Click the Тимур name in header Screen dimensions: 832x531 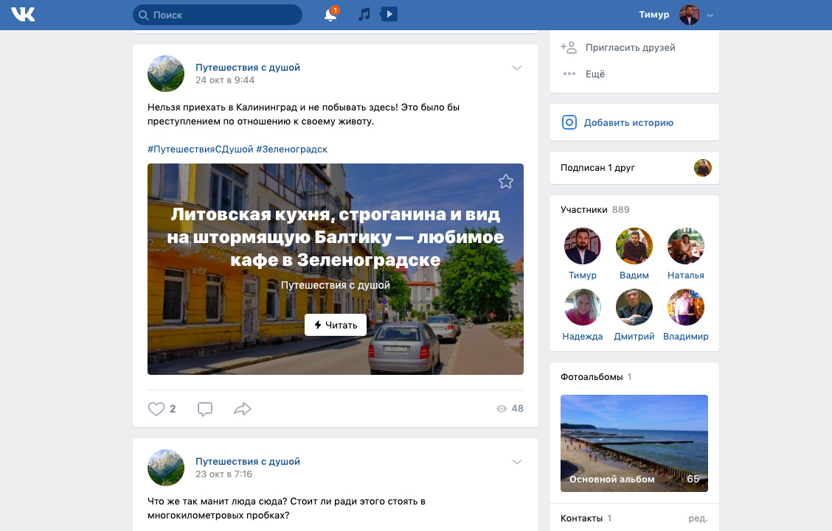[654, 15]
